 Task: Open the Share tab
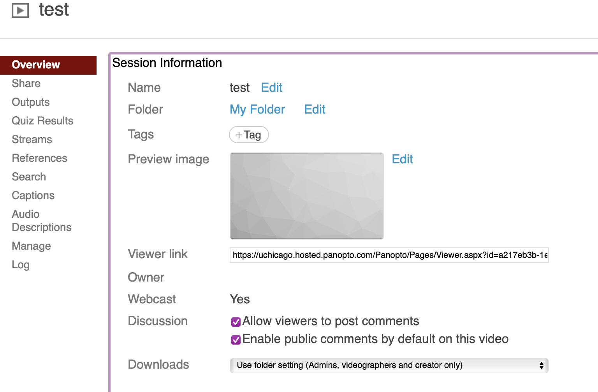(x=26, y=84)
